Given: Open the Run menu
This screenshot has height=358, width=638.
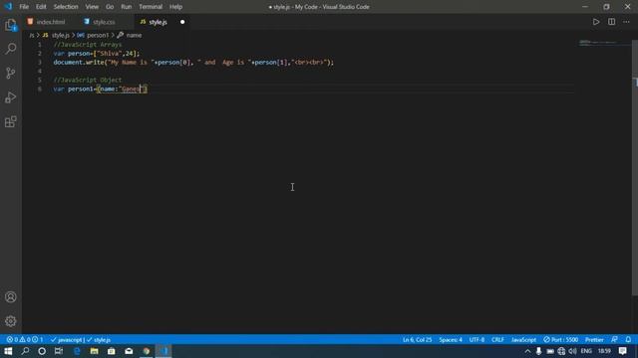Looking at the screenshot, I should click(x=127, y=7).
